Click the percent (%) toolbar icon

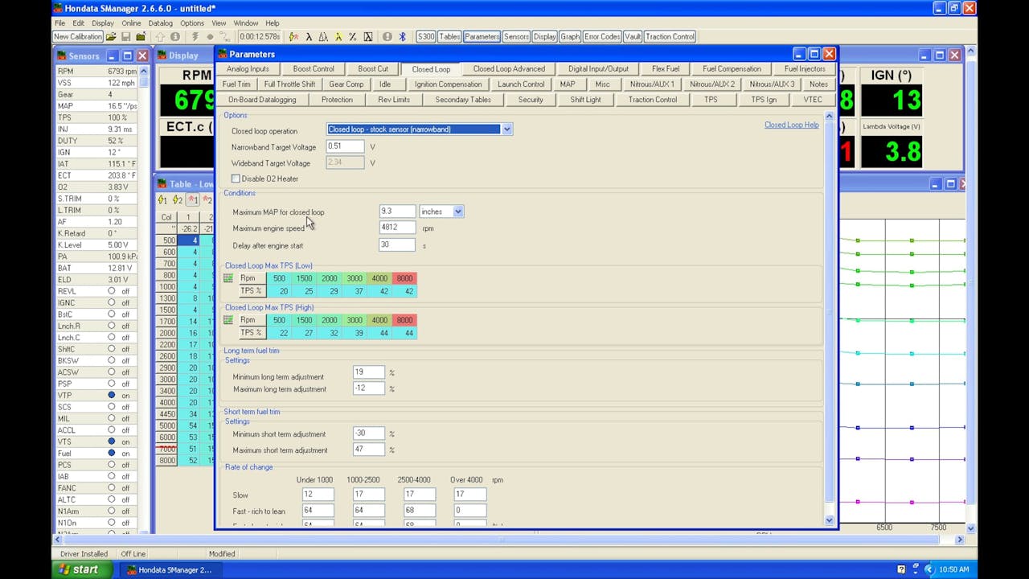tap(352, 37)
